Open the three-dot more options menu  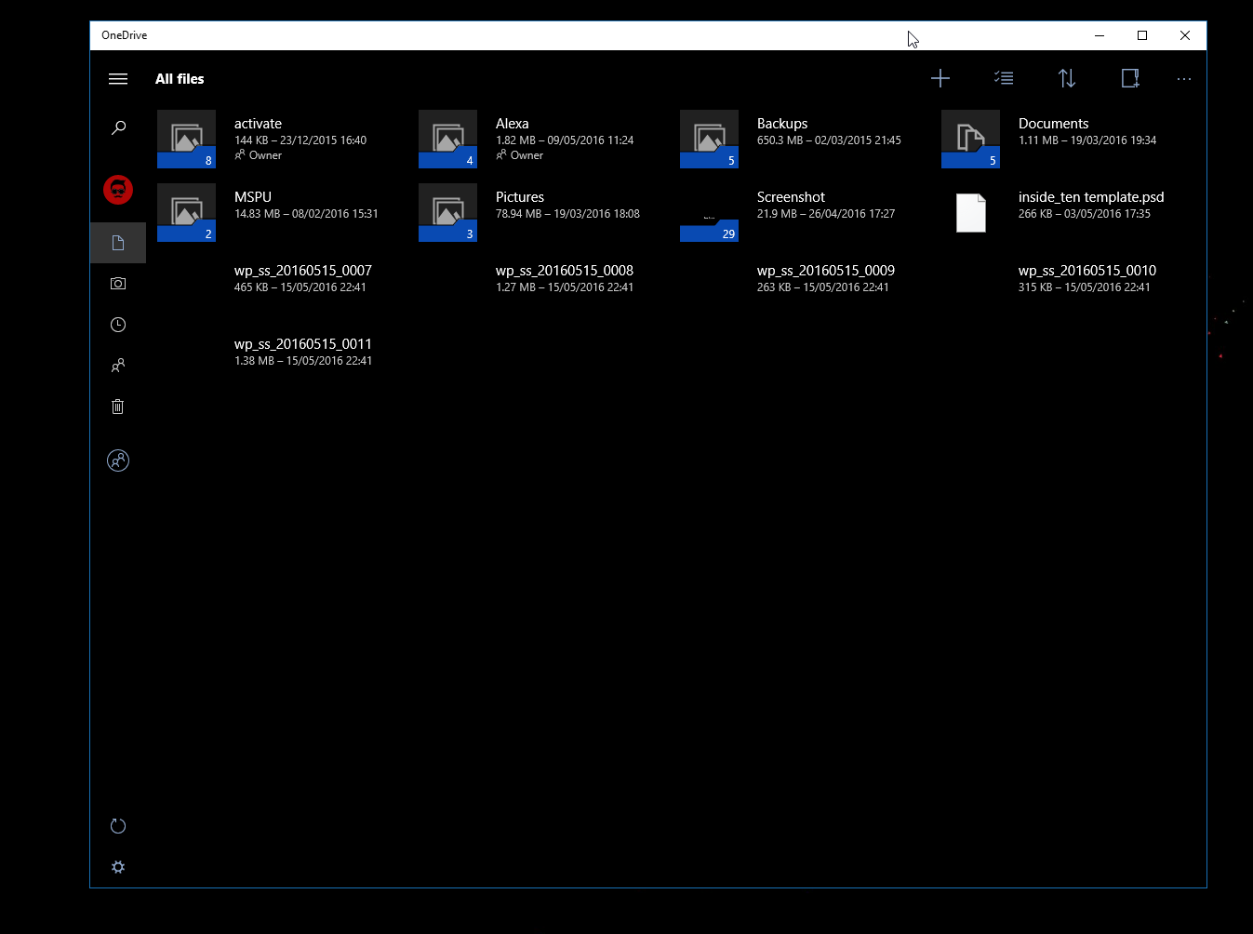[1184, 79]
